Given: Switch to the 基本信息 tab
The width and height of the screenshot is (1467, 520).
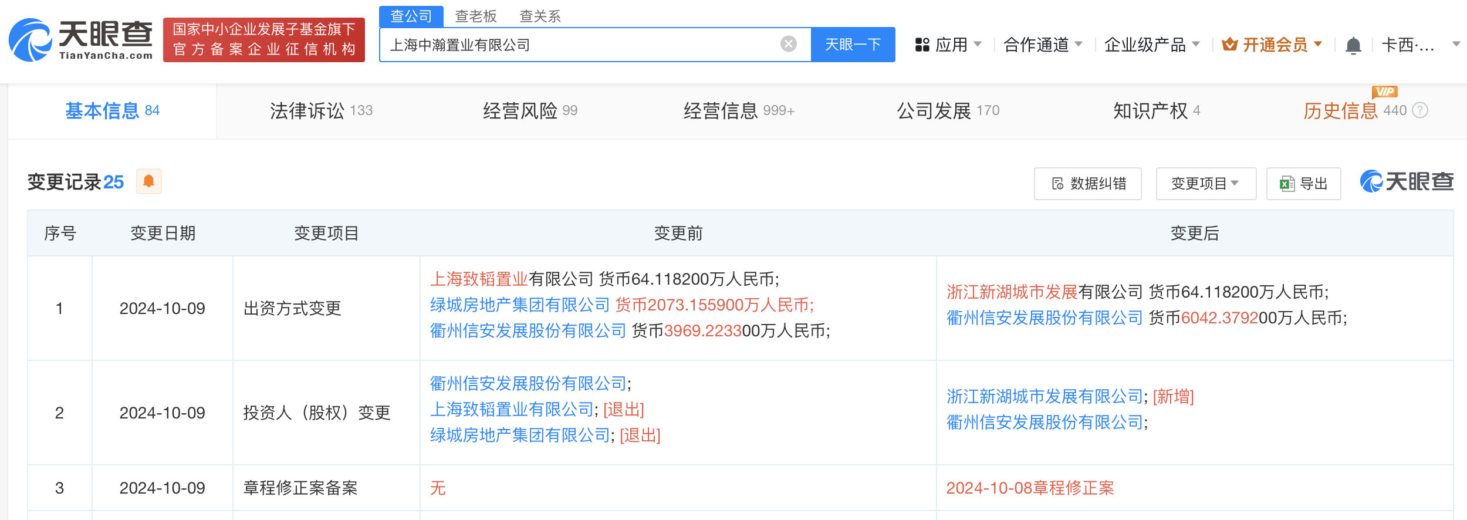Looking at the screenshot, I should point(112,110).
